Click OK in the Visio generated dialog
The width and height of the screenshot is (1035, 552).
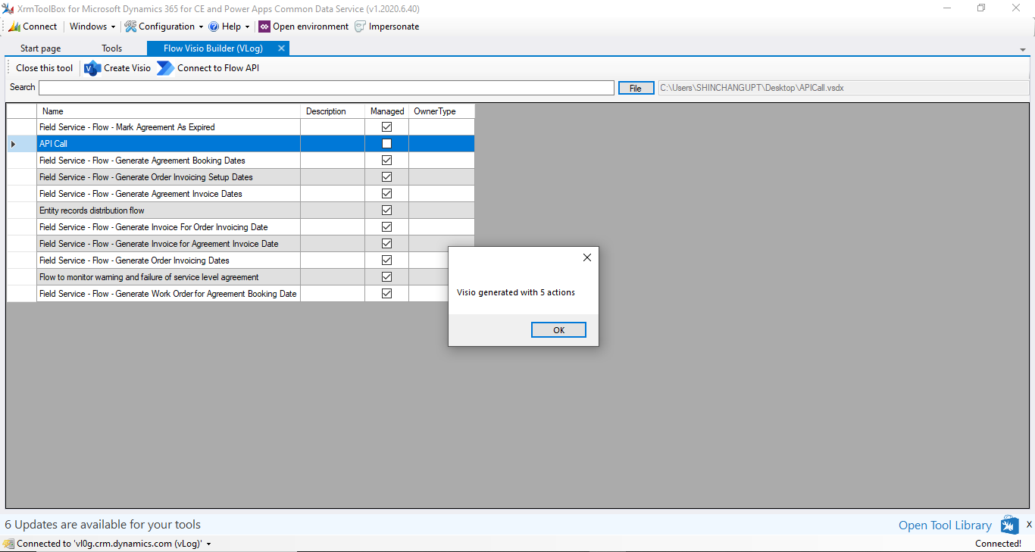558,329
